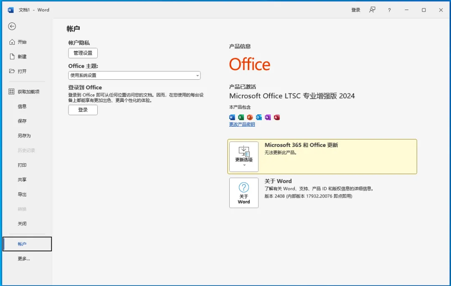Choose 另存为 in the sidebar

[x=24, y=136]
